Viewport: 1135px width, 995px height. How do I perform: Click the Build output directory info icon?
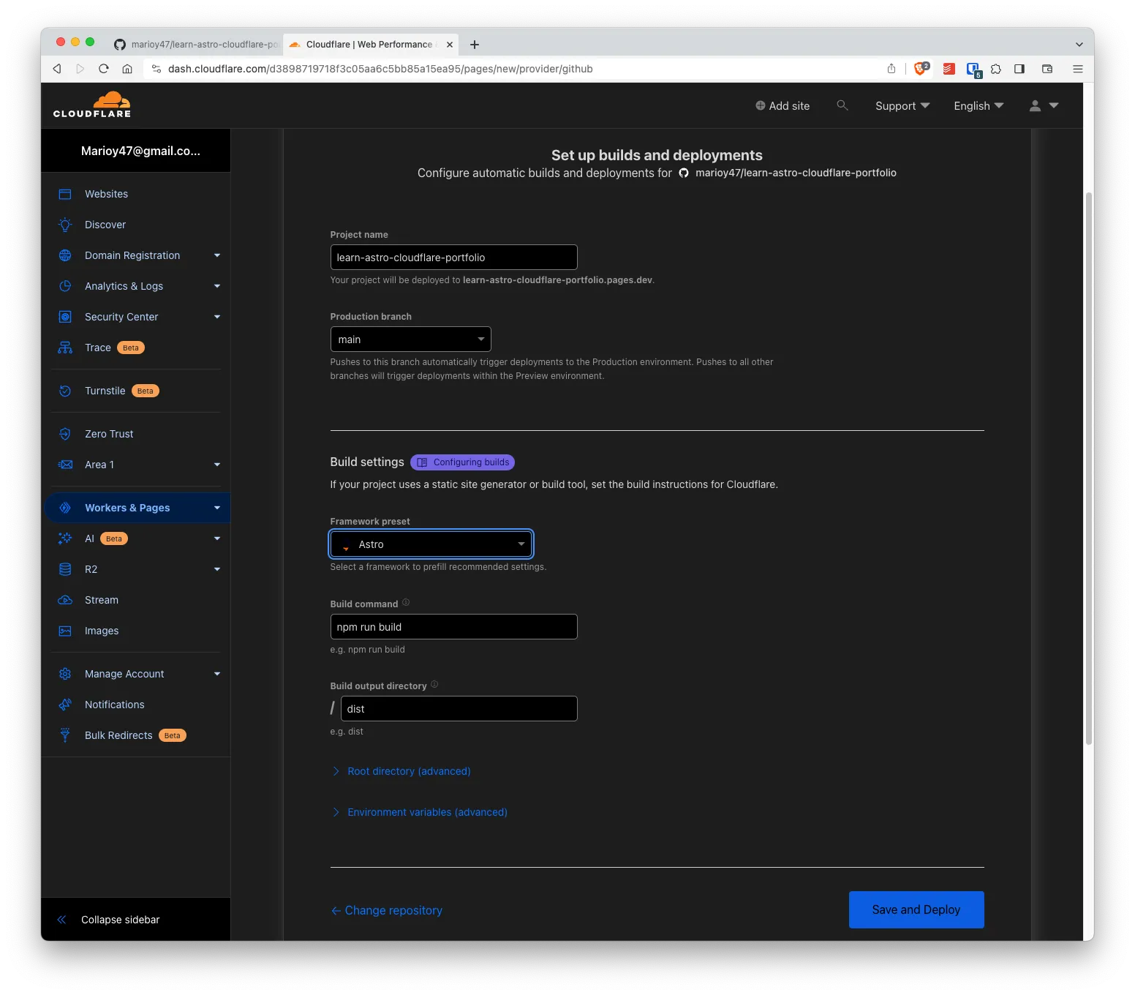coord(434,685)
